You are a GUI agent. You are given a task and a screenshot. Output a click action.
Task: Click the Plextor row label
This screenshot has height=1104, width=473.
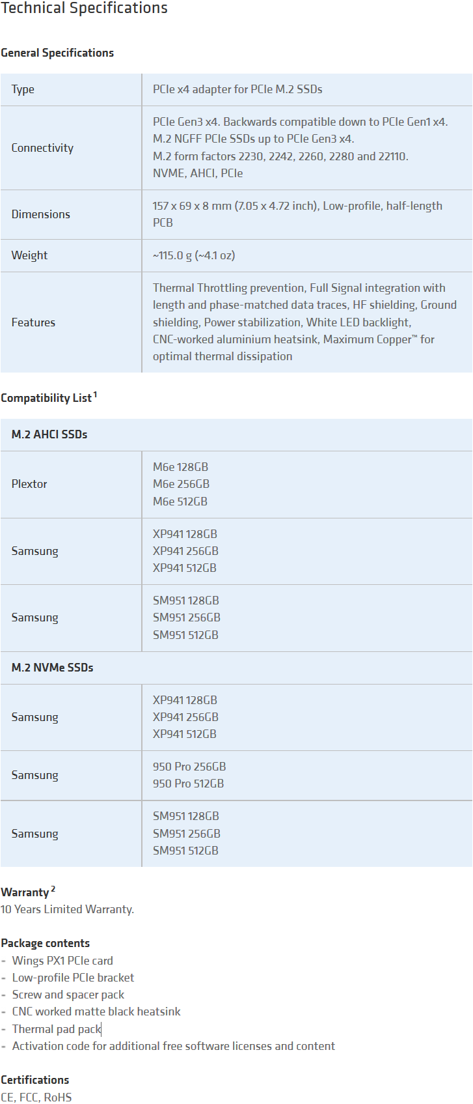coord(29,484)
